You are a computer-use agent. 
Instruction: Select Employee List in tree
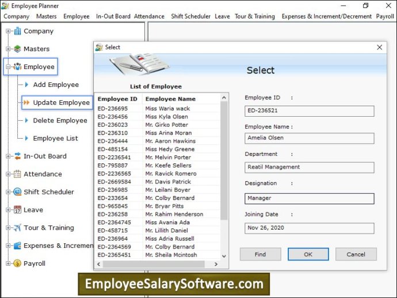[55, 138]
